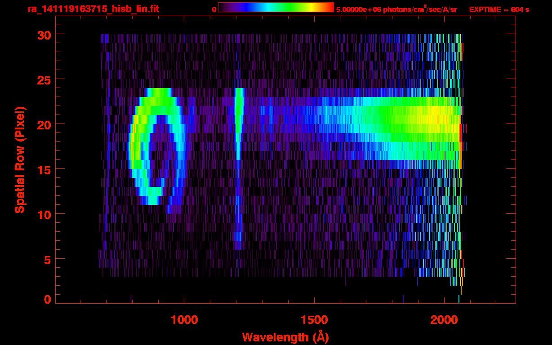Click the rainbow color scale bar
The image size is (552, 345).
(276, 8)
